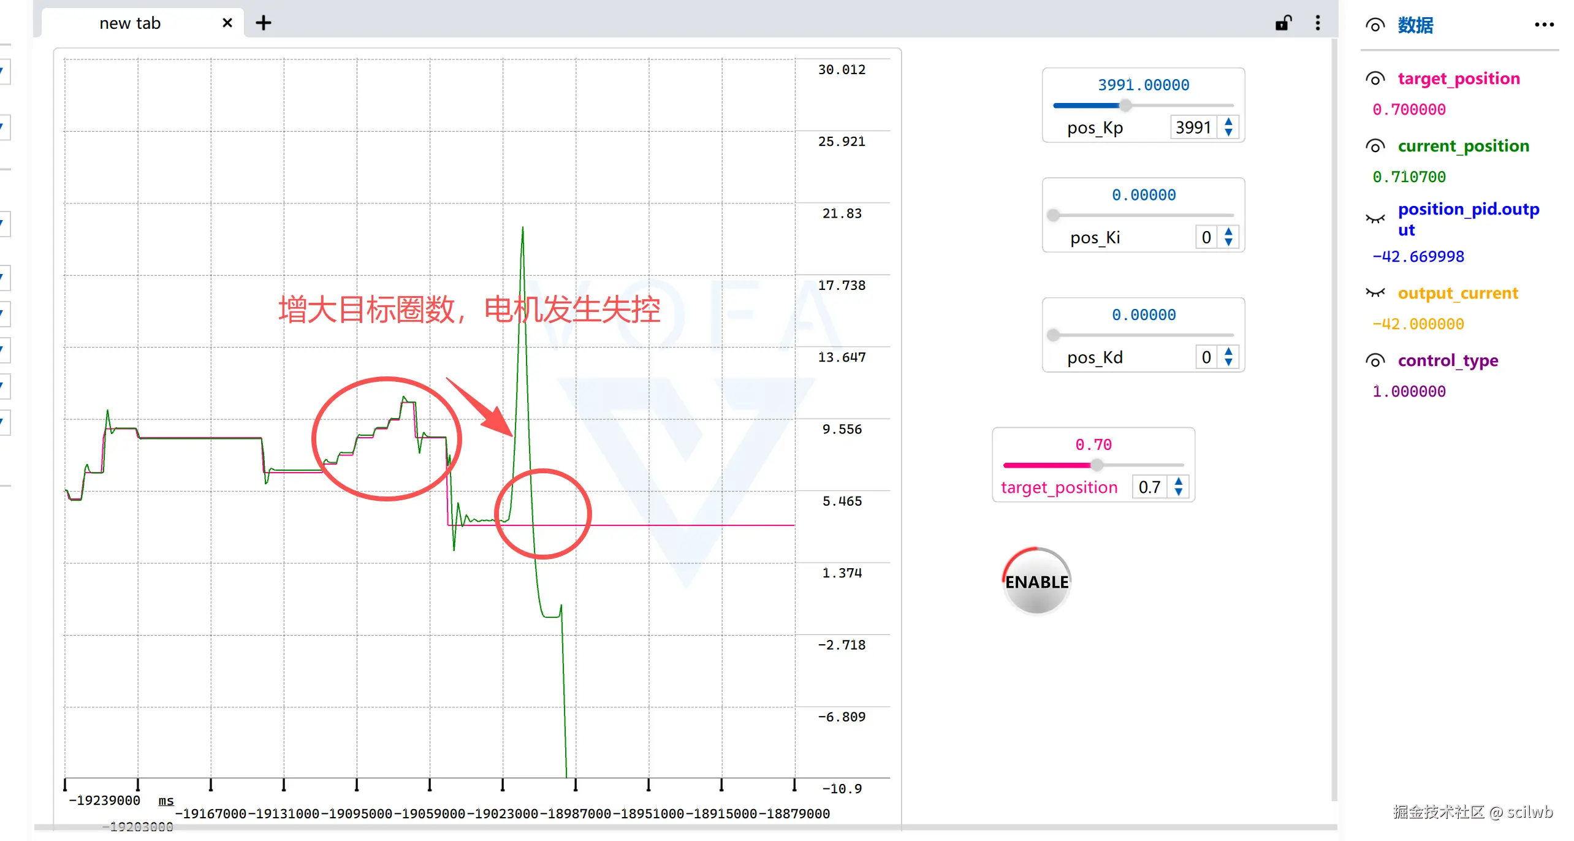Increment pos_Kp with up arrow
Viewport: 1574px width, 841px height.
pyautogui.click(x=1228, y=122)
